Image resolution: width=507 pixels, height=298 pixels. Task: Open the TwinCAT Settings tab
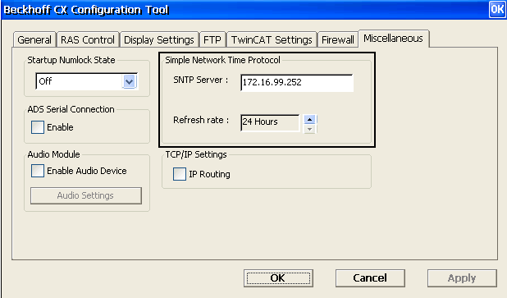click(272, 39)
